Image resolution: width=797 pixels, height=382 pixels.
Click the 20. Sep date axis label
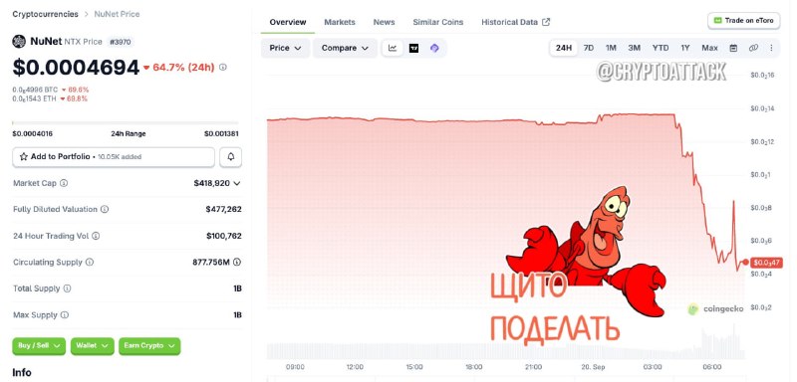point(593,367)
